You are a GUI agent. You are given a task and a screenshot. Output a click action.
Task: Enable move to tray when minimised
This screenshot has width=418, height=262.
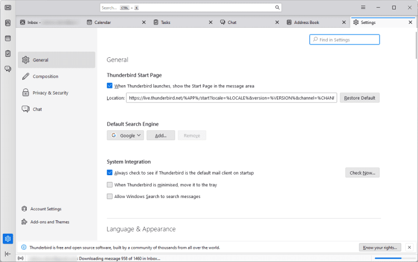click(x=110, y=185)
